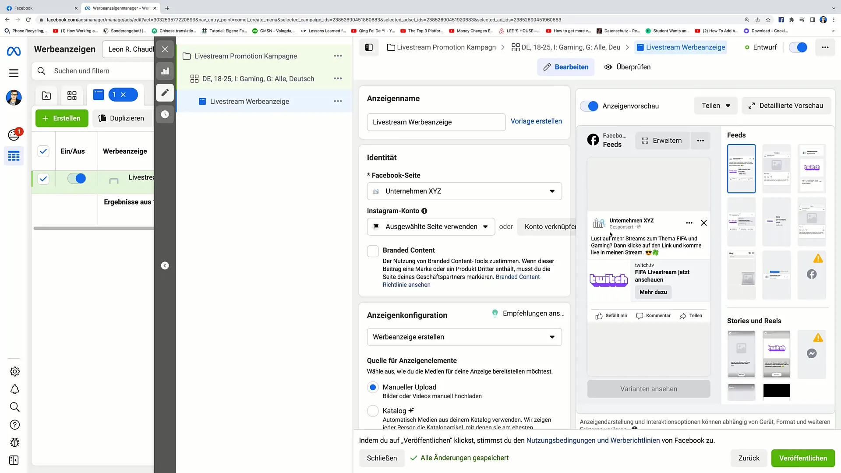Open the Ausgewählte Seite verwenden dropdown

(431, 226)
